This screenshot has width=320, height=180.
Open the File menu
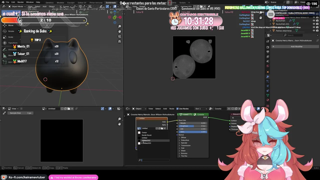coord(7,2)
